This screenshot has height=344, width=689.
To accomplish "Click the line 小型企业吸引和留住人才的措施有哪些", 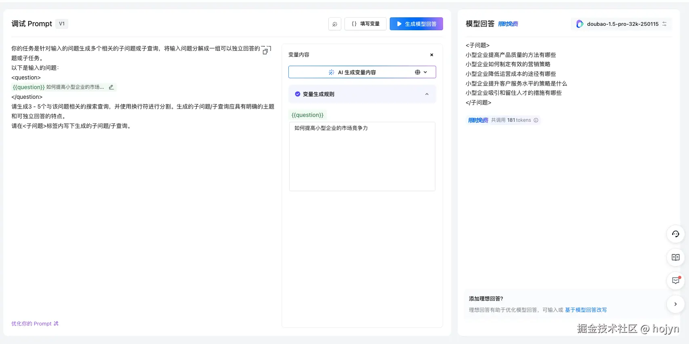I will pos(514,93).
